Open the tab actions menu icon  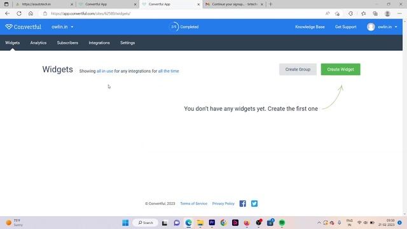point(6,4)
